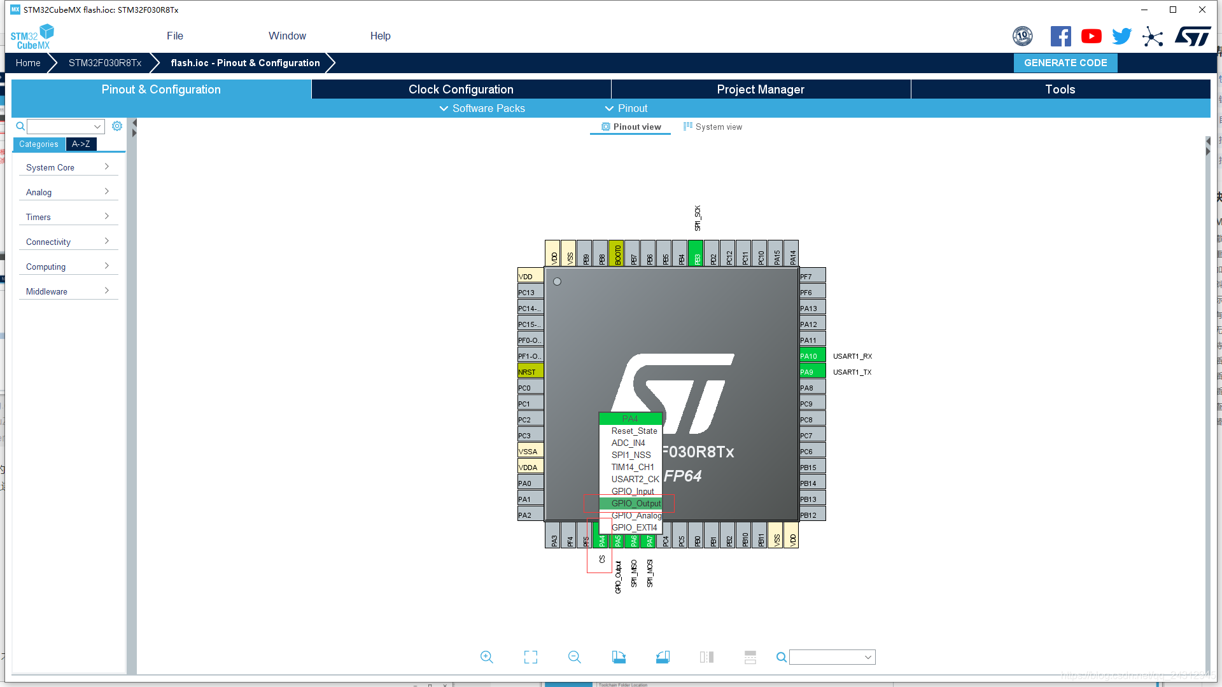Zoom in on the chip pinout

point(486,657)
